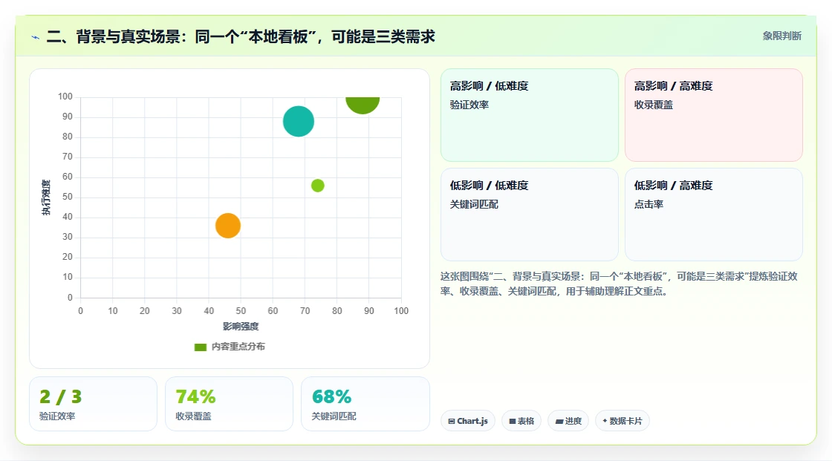The image size is (832, 461).
Task: Click 收录覆盖 inside the pink quadrant card
Action: coord(653,105)
